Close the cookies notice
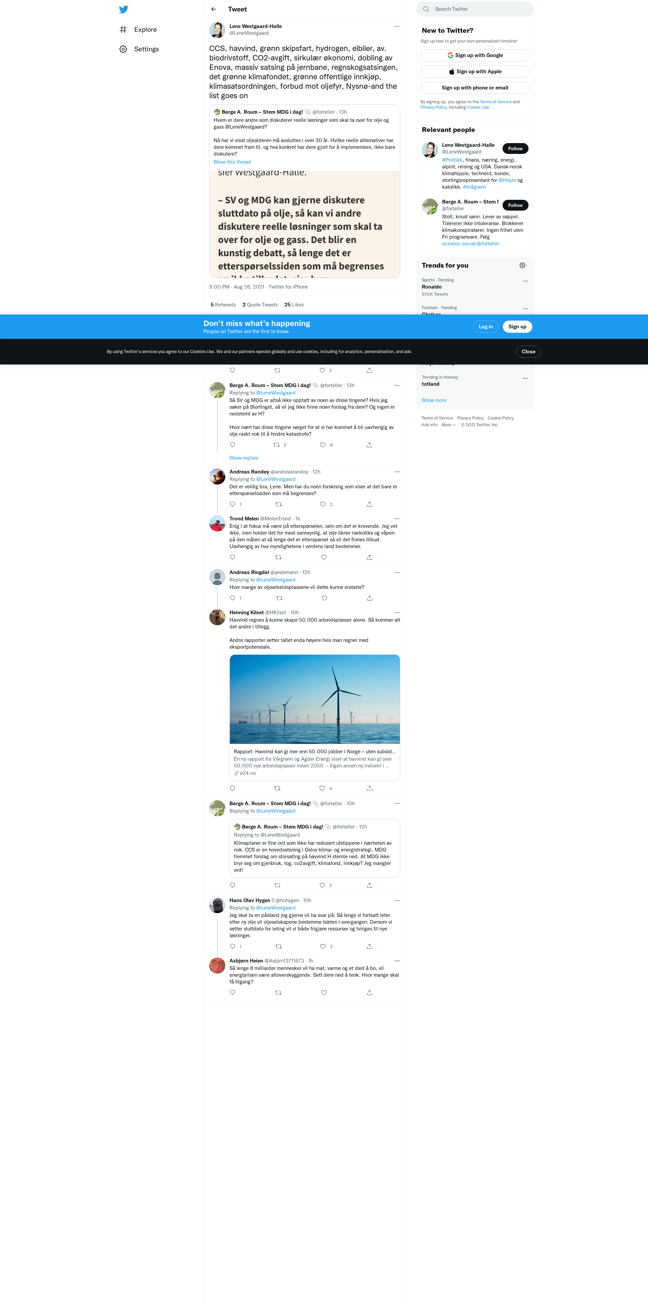 529,351
